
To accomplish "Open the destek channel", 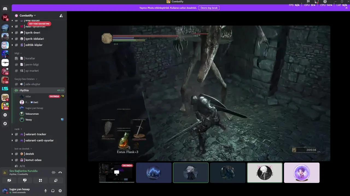I will point(39,154).
